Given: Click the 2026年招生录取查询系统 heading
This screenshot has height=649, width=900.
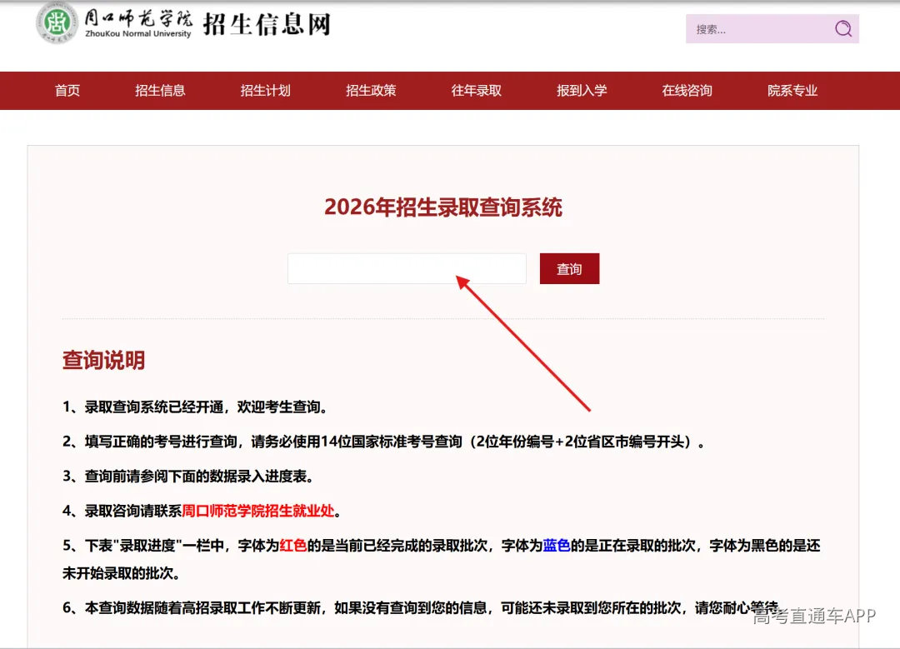Looking at the screenshot, I should (443, 207).
